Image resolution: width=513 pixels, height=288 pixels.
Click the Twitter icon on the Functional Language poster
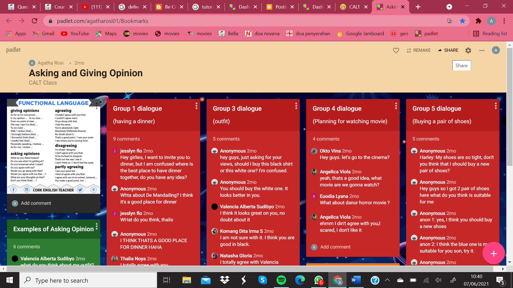tap(80, 190)
